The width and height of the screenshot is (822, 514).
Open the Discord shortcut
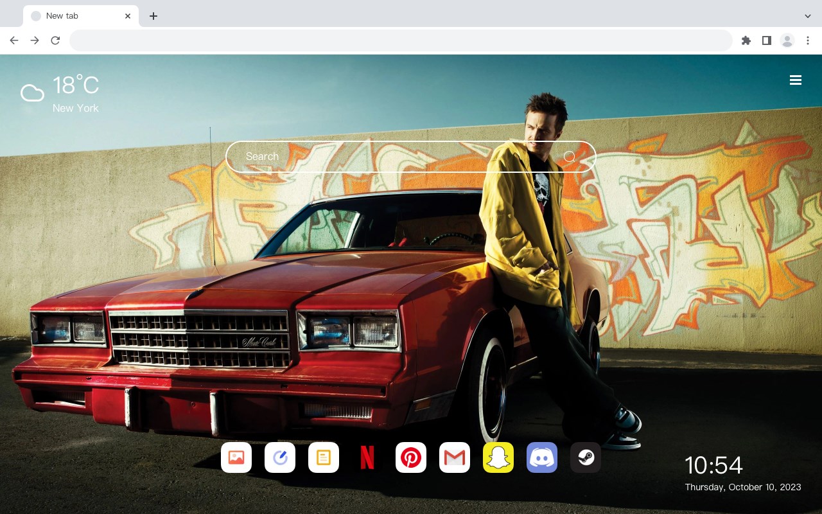(x=542, y=457)
